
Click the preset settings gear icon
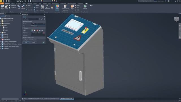click(44, 19)
